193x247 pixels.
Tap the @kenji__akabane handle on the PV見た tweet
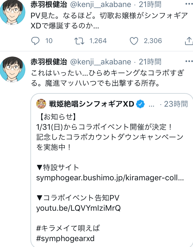pyautogui.click(x=100, y=5)
